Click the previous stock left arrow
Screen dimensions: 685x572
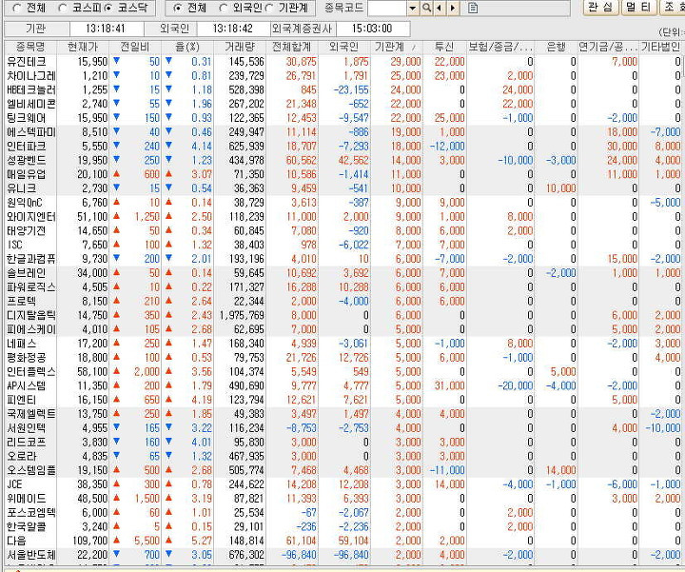pos(439,8)
